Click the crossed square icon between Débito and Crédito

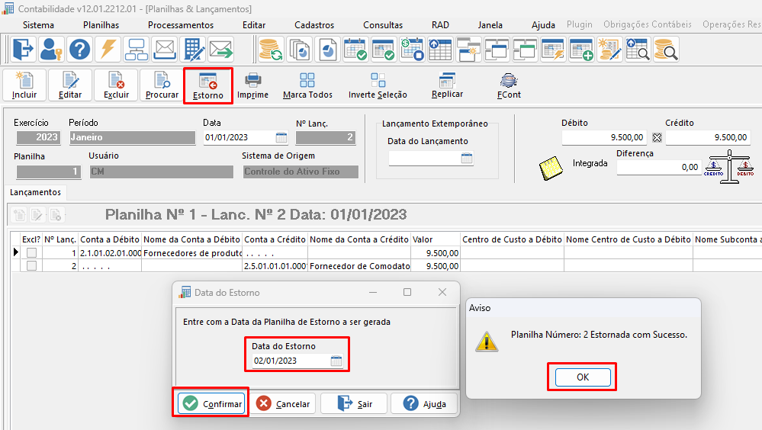[x=657, y=137]
